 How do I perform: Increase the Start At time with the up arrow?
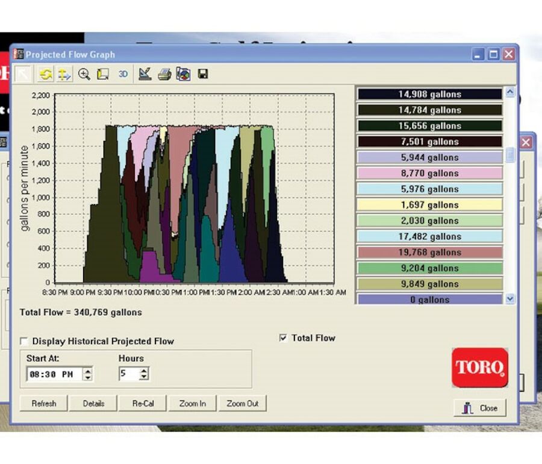coord(89,371)
